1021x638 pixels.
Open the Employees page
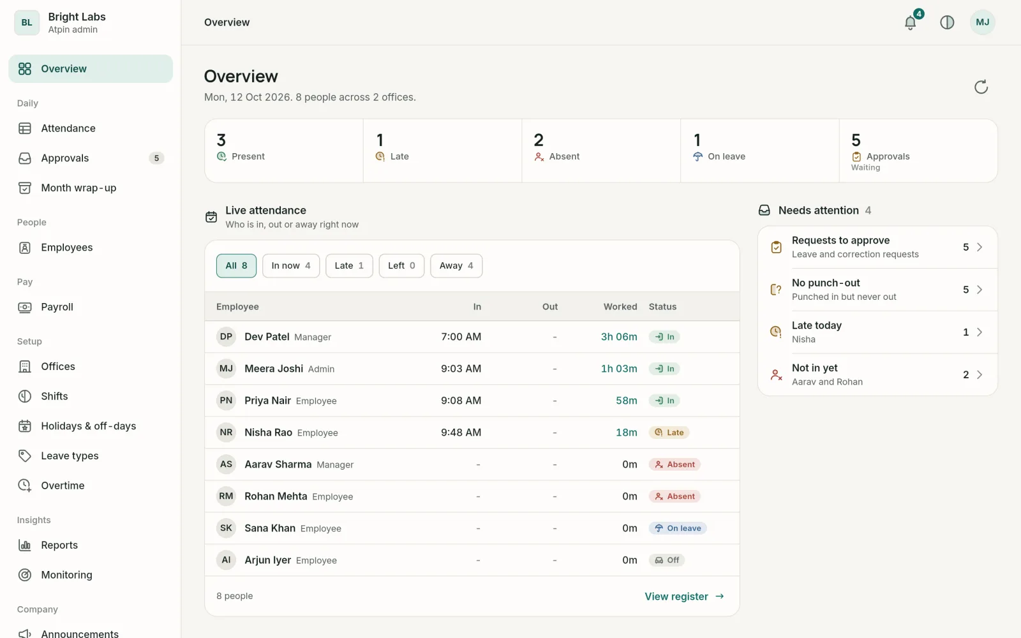(91, 248)
